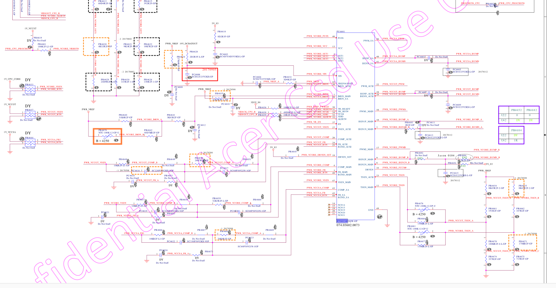Select capacitor PC4612 label

point(202,125)
